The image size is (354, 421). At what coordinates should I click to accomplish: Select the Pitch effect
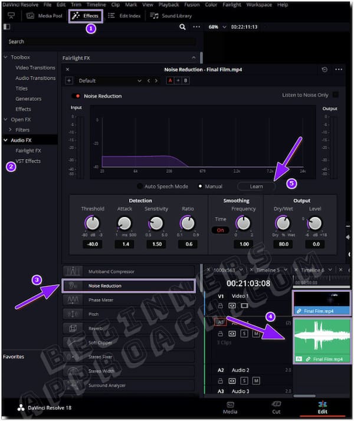coord(129,314)
